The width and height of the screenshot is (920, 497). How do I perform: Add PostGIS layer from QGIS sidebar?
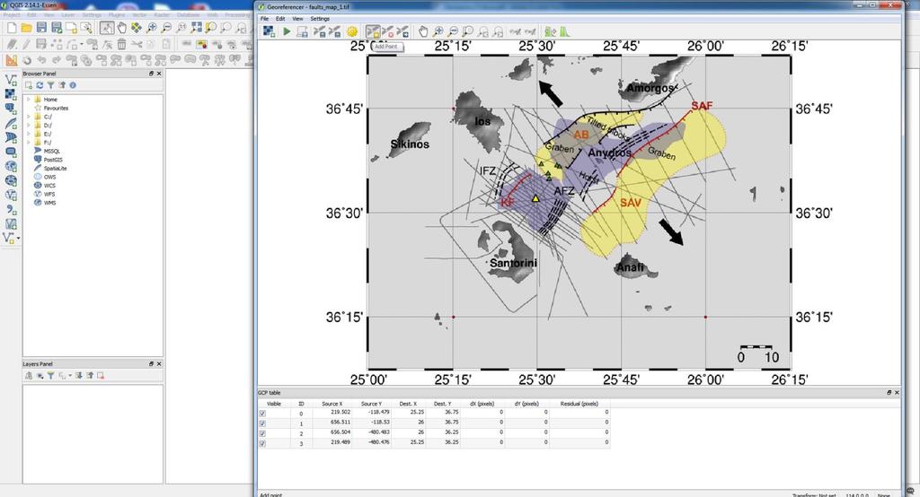point(10,109)
